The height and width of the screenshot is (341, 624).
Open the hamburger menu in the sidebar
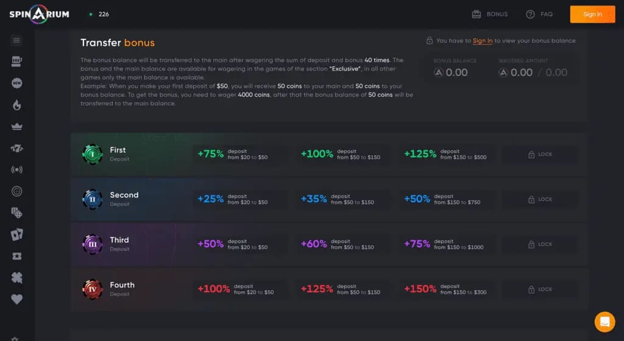tap(16, 40)
